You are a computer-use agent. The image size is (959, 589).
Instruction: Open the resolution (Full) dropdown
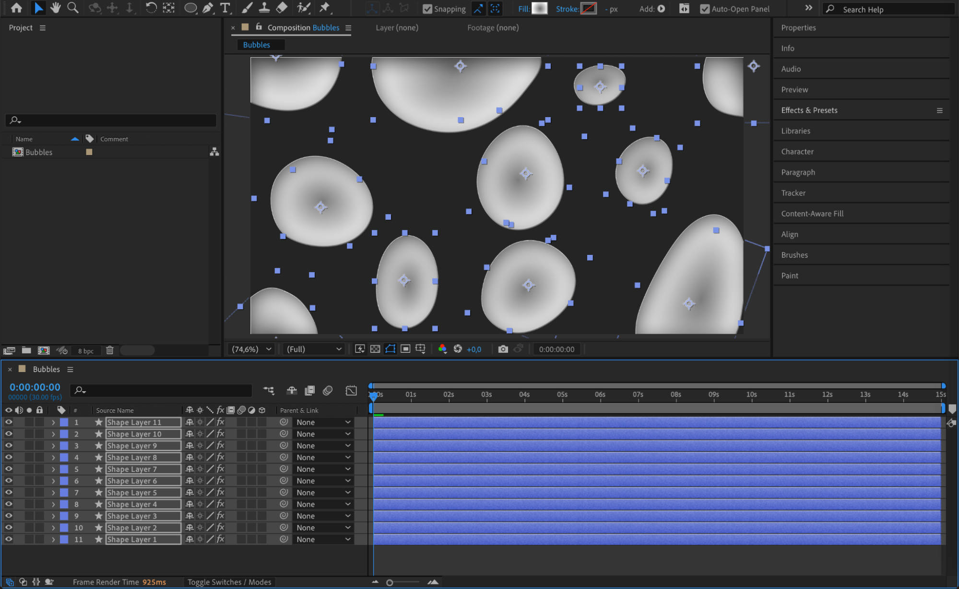pos(314,349)
